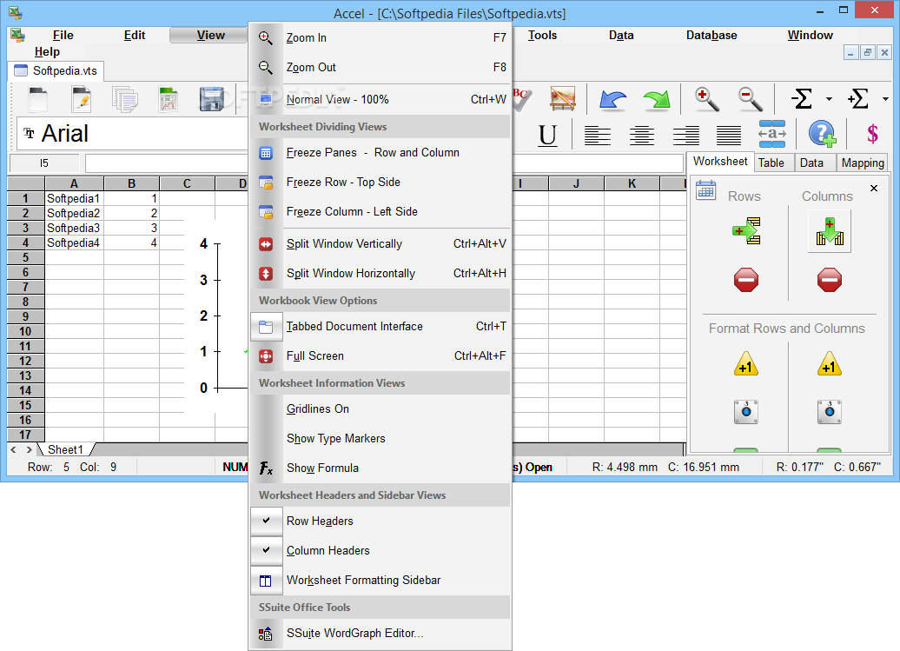Click the spreadsheet template toolbar icon
The height and width of the screenshot is (651, 900).
pyautogui.click(x=168, y=99)
